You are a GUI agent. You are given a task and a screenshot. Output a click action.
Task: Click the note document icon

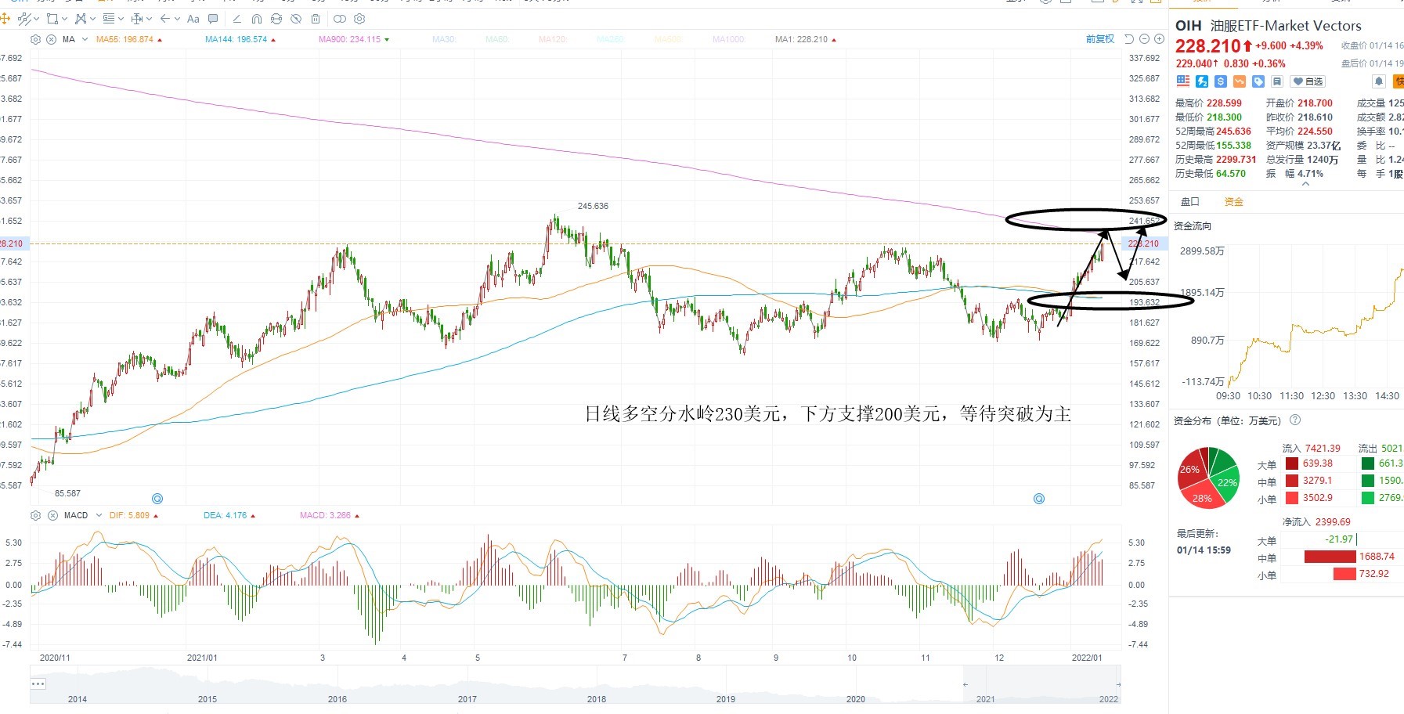tap(1276, 81)
